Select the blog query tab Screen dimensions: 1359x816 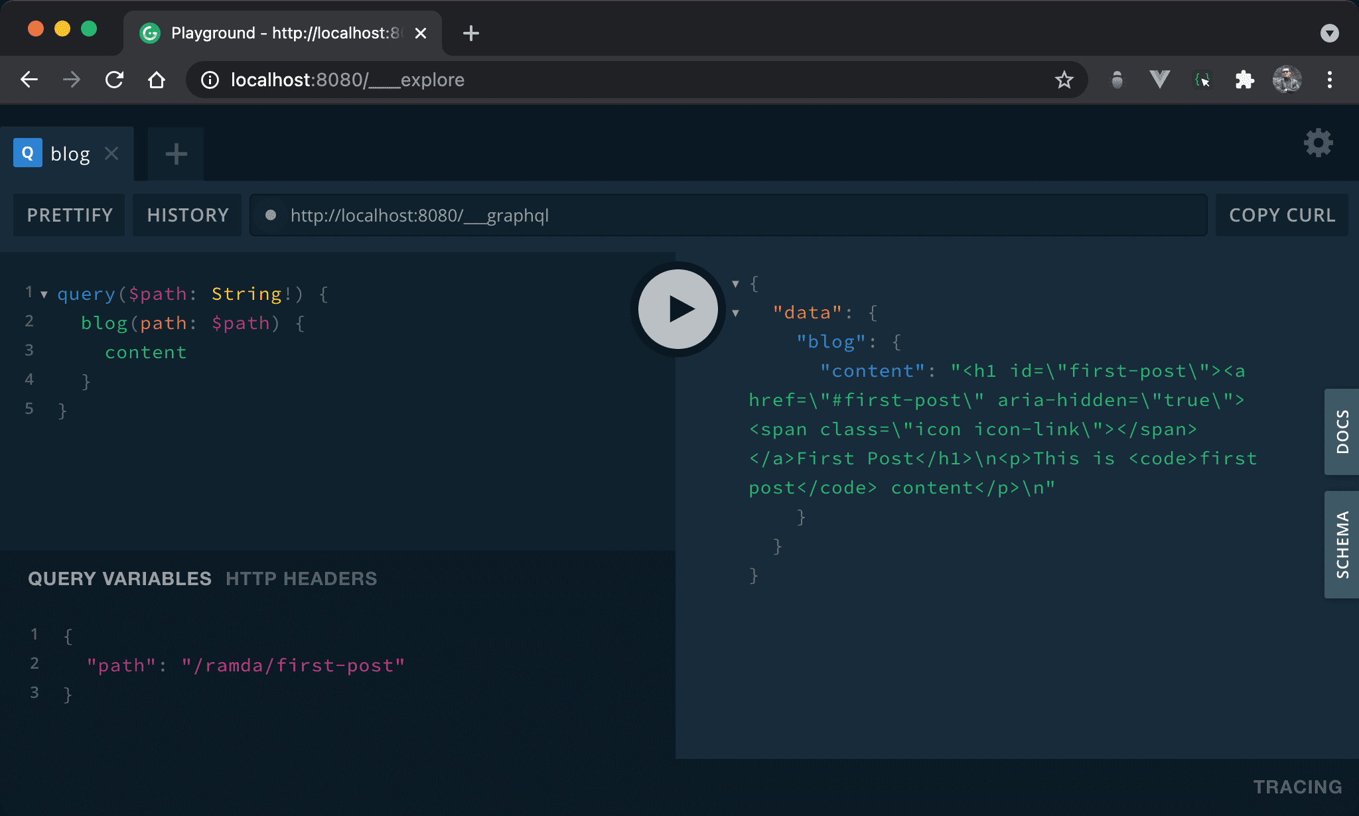[x=67, y=154]
